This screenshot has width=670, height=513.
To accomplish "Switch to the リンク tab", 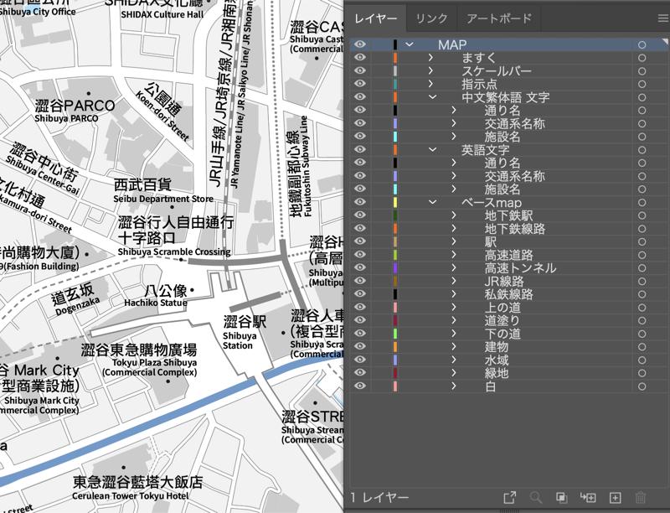I will (x=431, y=18).
